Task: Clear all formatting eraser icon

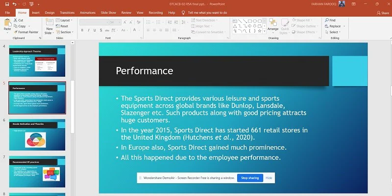Action: pos(139,22)
